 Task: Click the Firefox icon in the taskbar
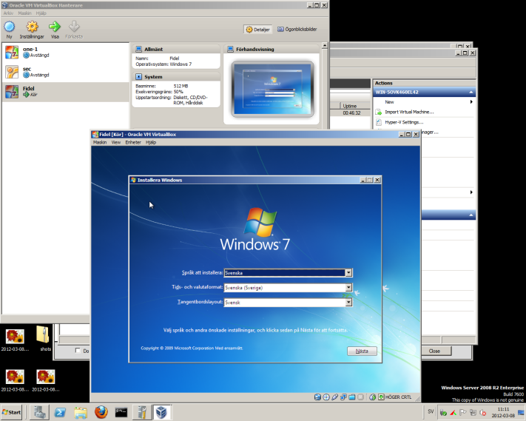click(101, 412)
